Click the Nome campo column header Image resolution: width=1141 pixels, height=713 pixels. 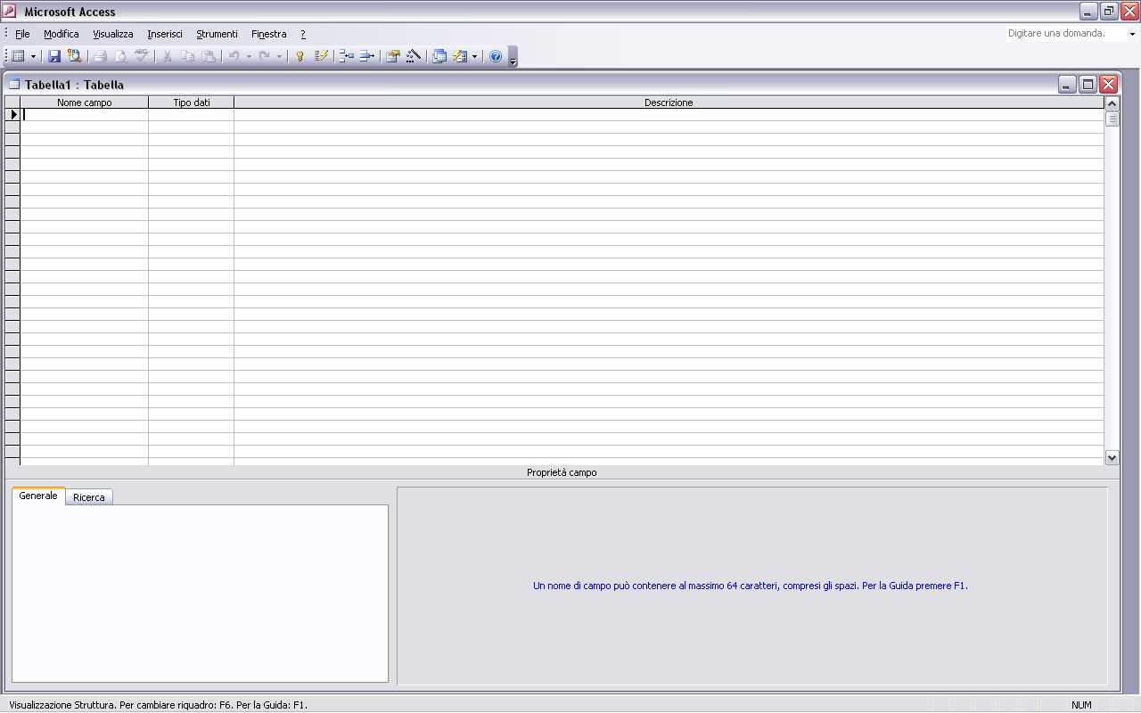tap(85, 102)
